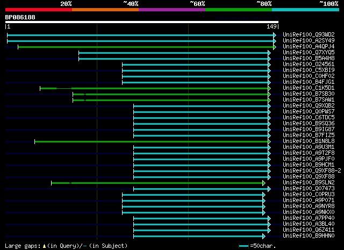Select UniRef100_B7FIZ5 label
Image resolution: width=344 pixels, height=250 pixels.
pyautogui.click(x=309, y=135)
